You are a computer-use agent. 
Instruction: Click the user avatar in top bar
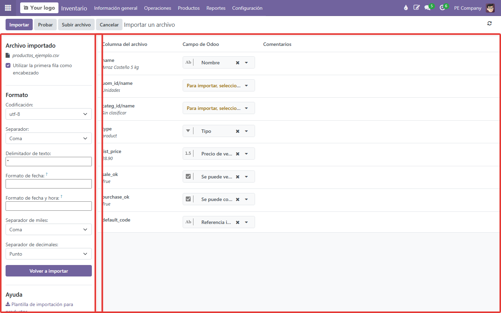(490, 8)
